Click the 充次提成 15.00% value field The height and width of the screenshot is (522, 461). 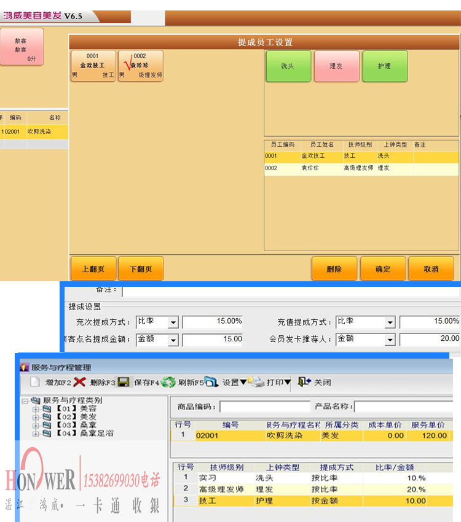(x=212, y=322)
